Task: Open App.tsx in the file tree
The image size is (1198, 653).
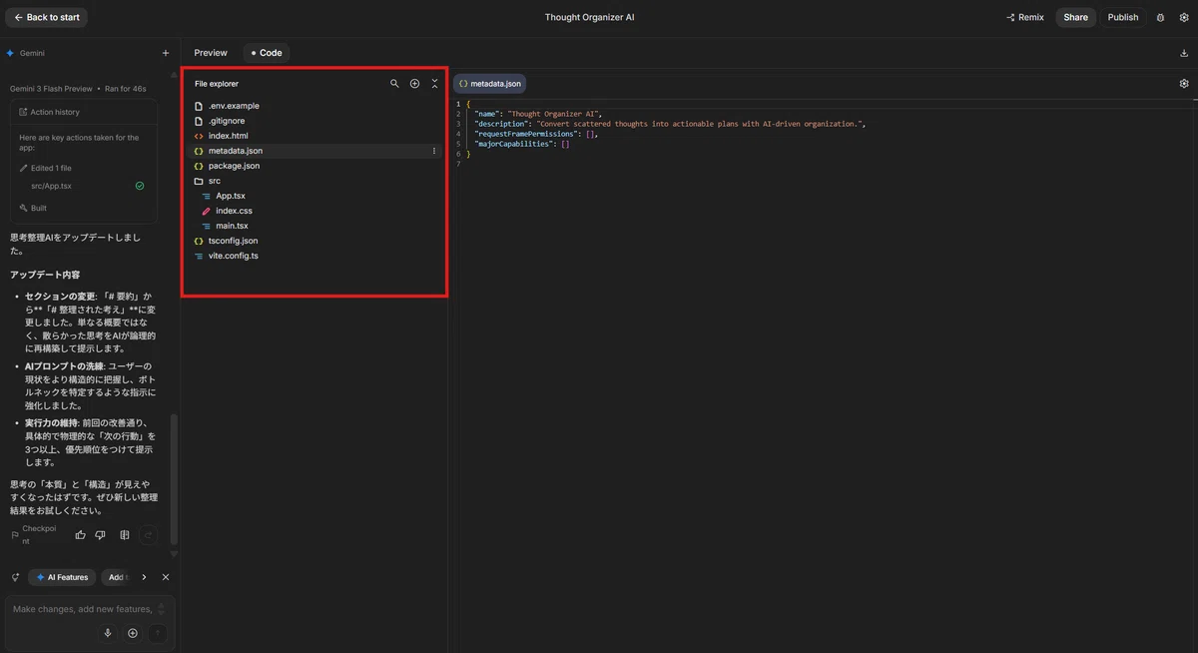Action: click(x=231, y=196)
